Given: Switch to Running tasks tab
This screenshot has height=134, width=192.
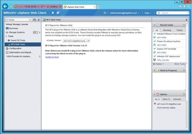Looking at the screenshot, I should 167,30.
